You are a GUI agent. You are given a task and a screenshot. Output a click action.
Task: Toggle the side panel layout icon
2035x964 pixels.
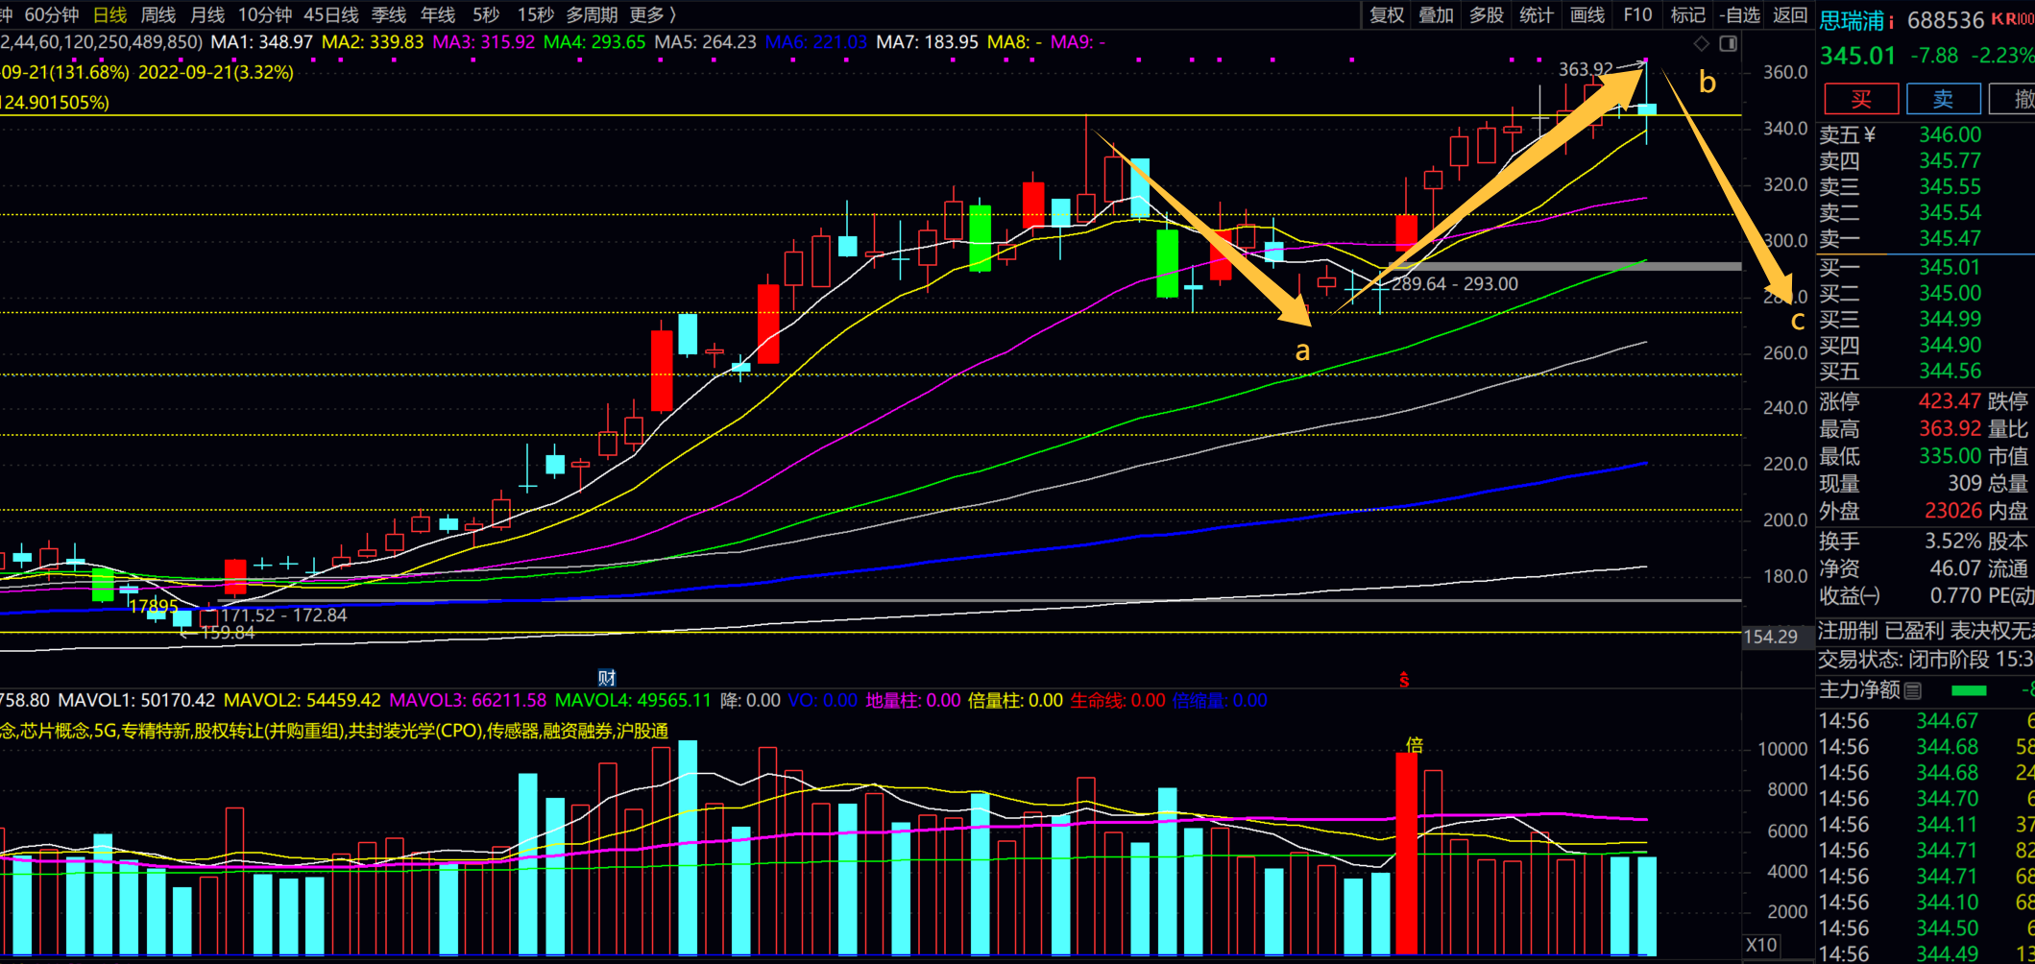pyautogui.click(x=1728, y=43)
